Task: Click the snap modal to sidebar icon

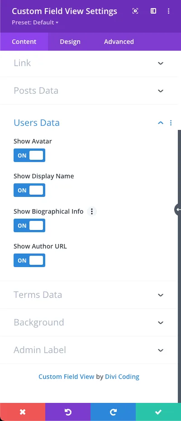Action: pyautogui.click(x=153, y=11)
